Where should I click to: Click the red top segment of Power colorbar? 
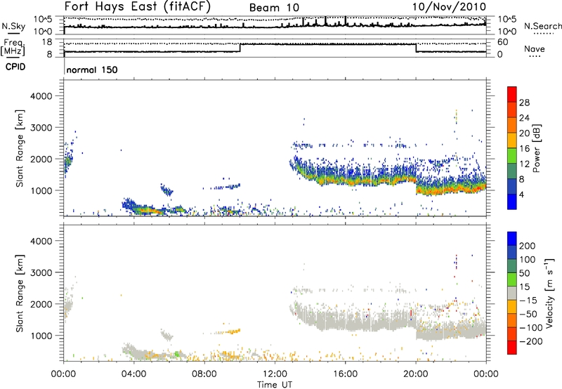[512, 94]
